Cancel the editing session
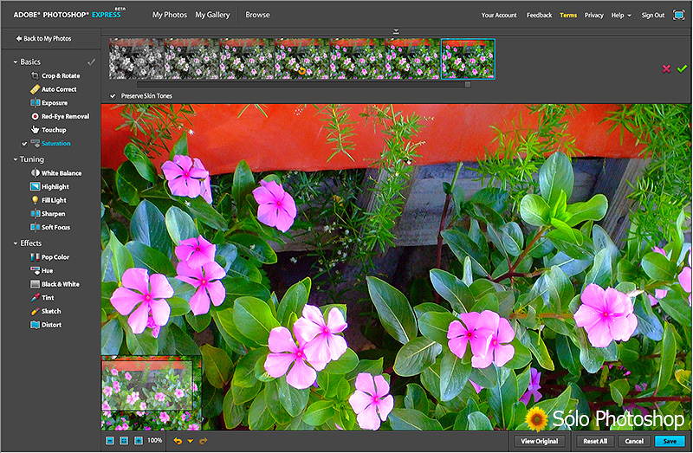Screen dimensions: 693x453 tap(634, 441)
